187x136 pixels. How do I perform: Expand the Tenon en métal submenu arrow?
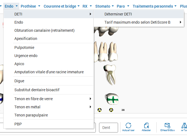[x=90, y=107]
